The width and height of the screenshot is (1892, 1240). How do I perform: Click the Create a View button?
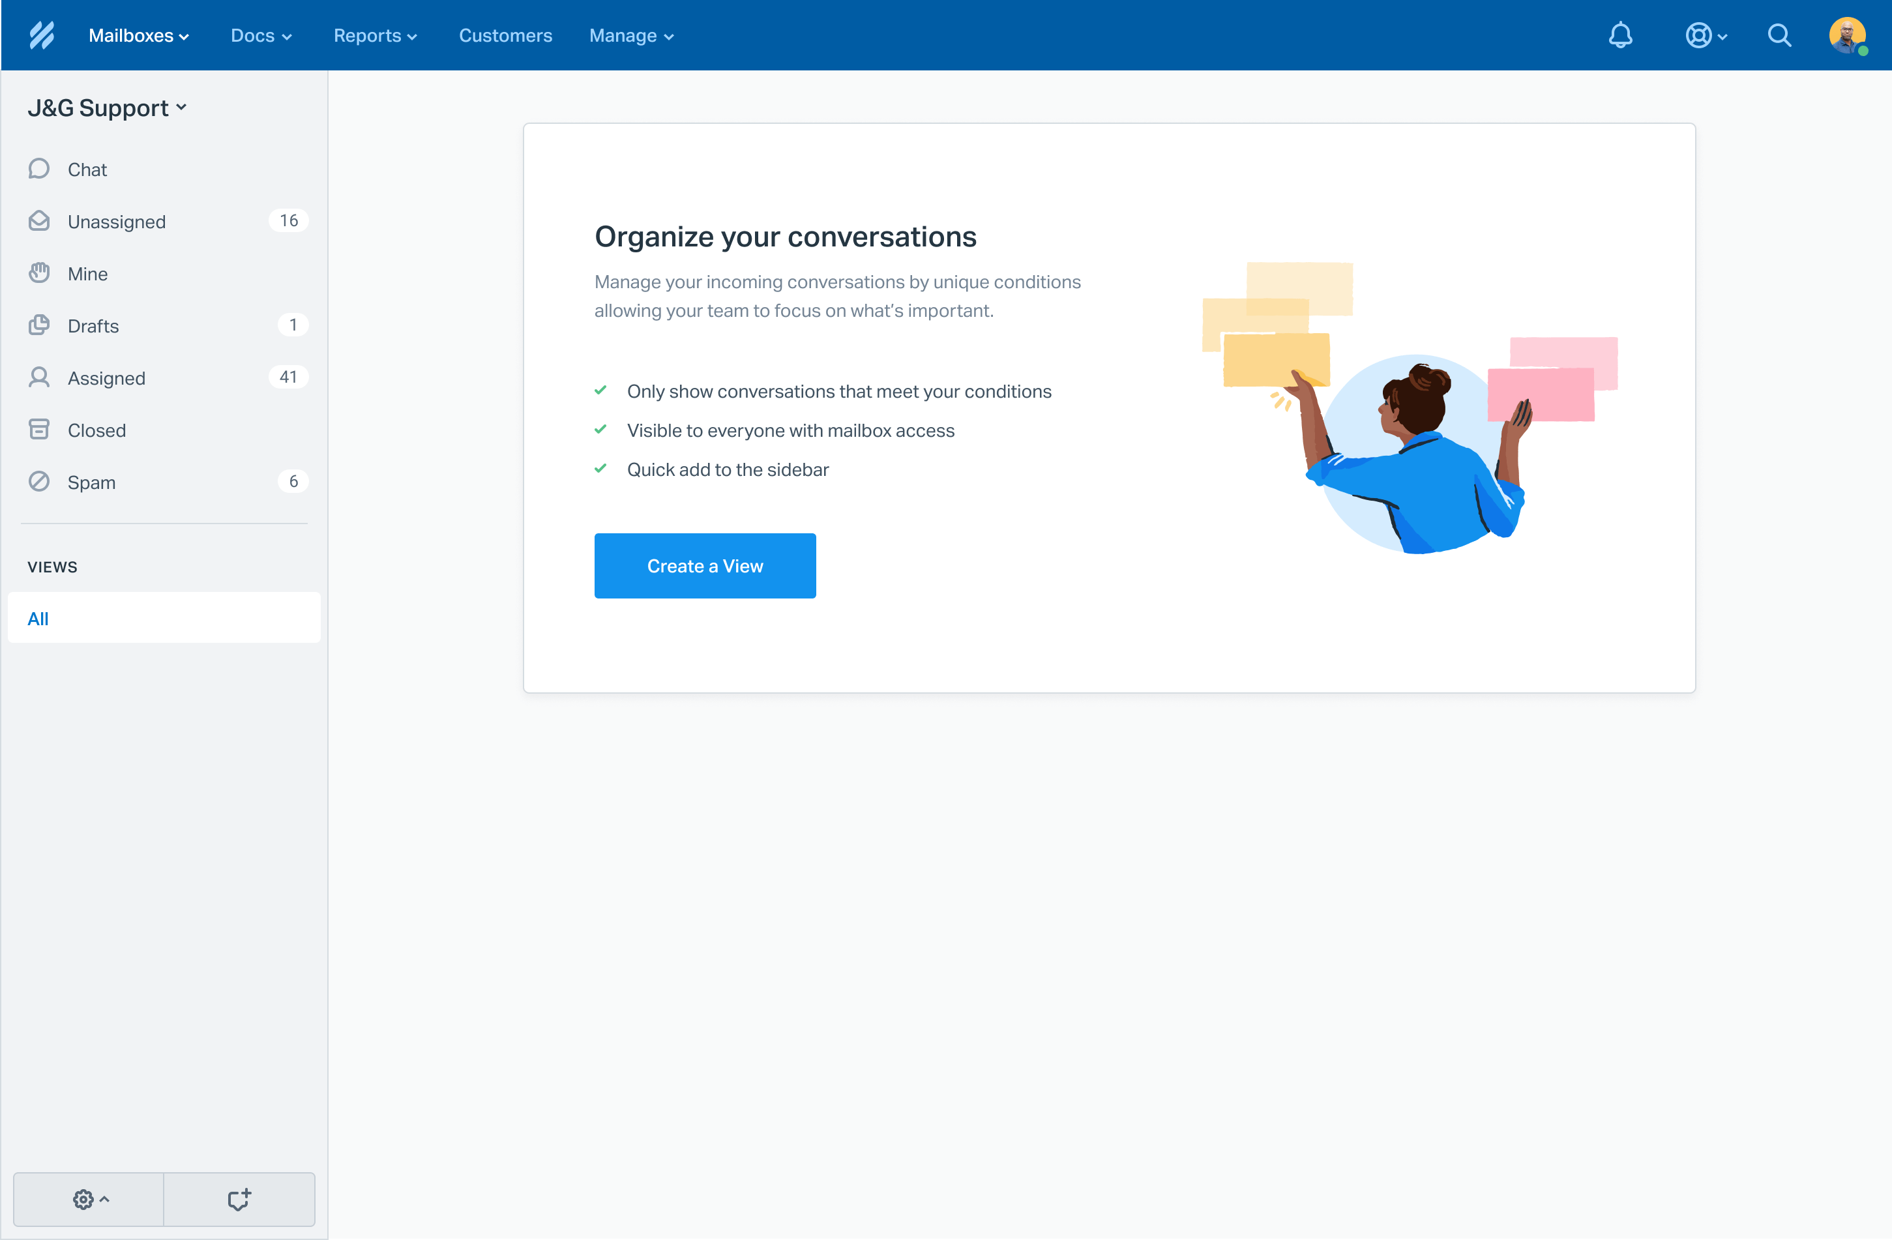pos(704,565)
